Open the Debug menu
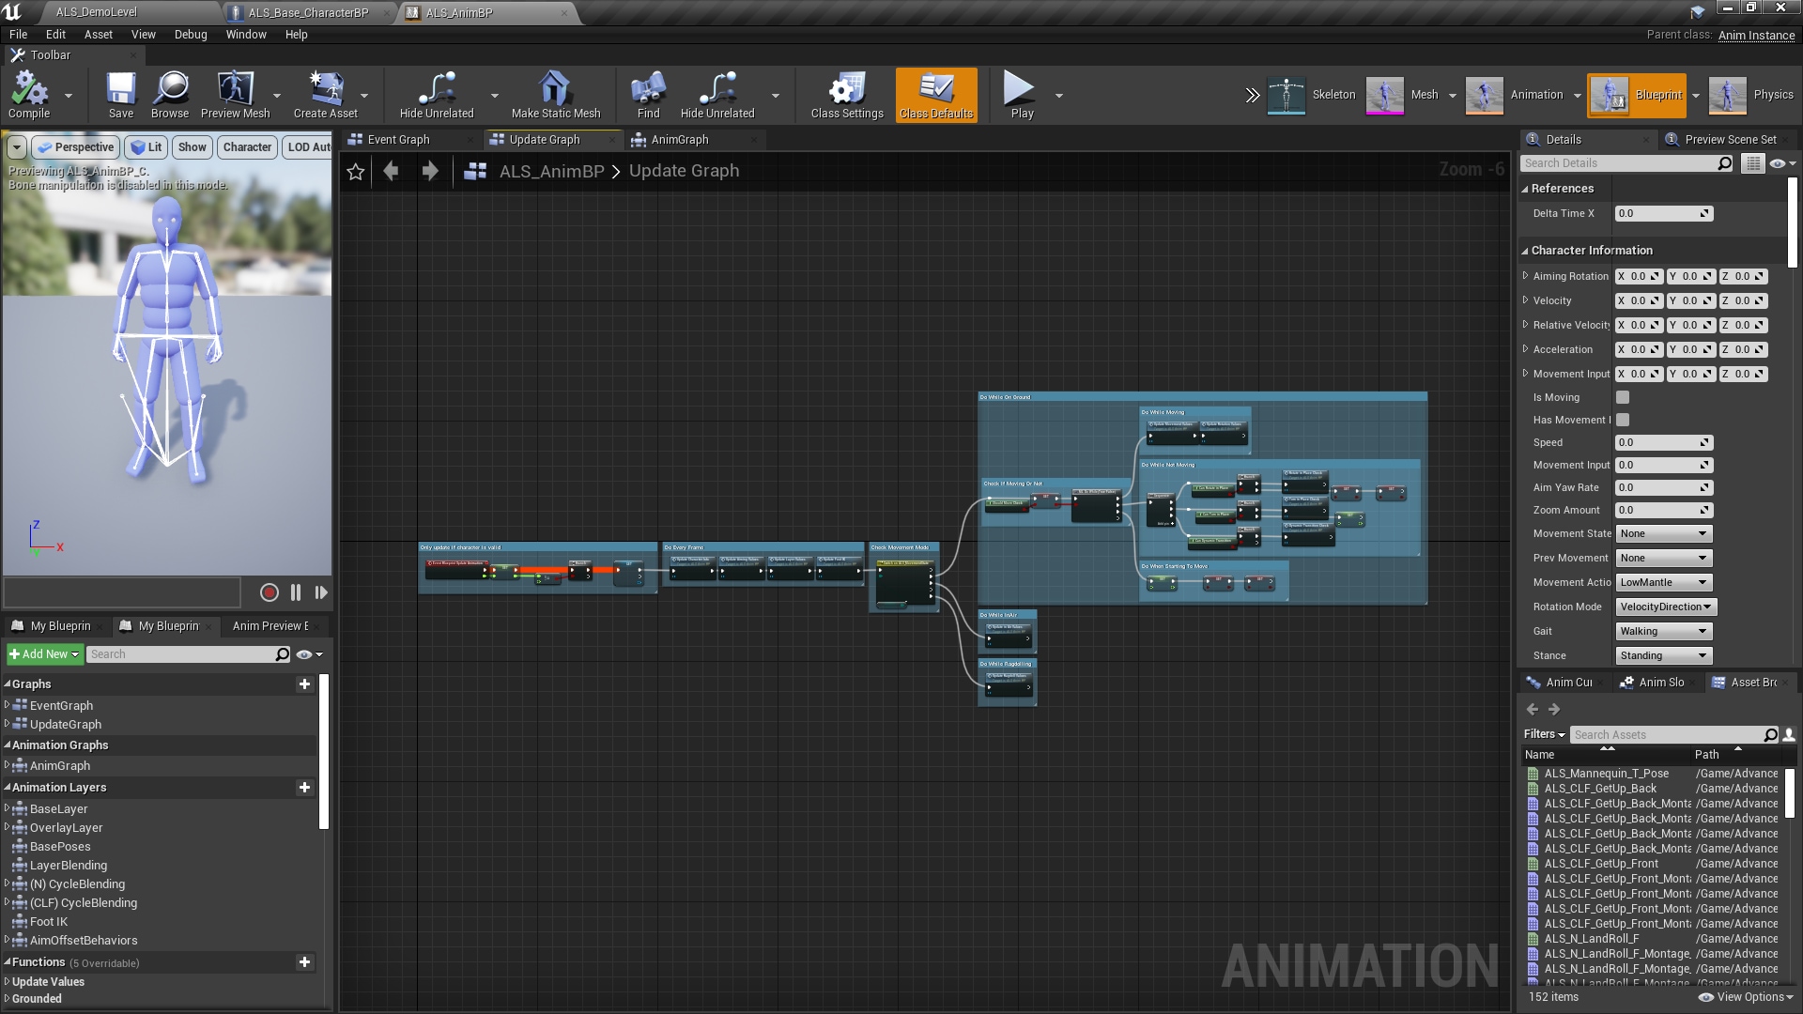This screenshot has width=1803, height=1014. pyautogui.click(x=191, y=34)
